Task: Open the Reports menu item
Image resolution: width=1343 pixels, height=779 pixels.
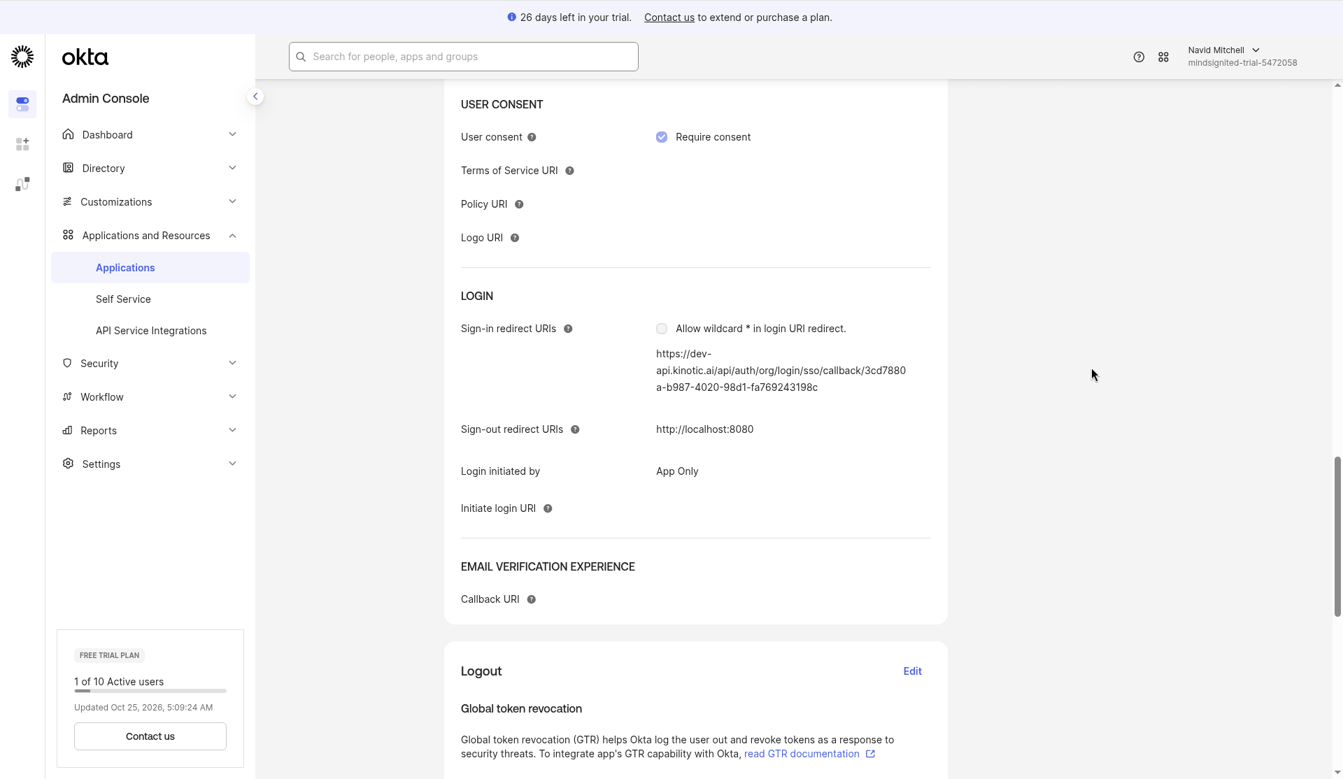Action: pos(150,430)
